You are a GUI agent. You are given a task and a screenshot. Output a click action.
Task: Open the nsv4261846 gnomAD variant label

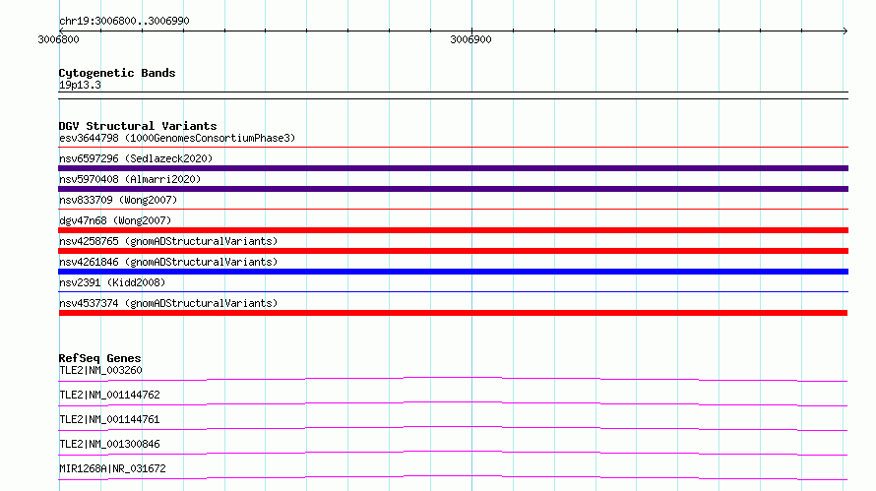point(168,262)
